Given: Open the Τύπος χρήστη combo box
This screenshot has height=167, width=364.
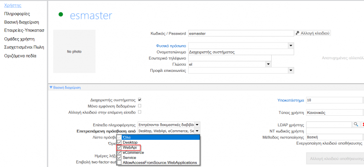Looking at the screenshot, I should 335,113.
